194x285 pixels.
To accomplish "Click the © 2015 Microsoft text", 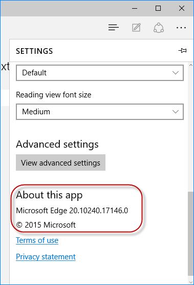I will coord(46,225).
